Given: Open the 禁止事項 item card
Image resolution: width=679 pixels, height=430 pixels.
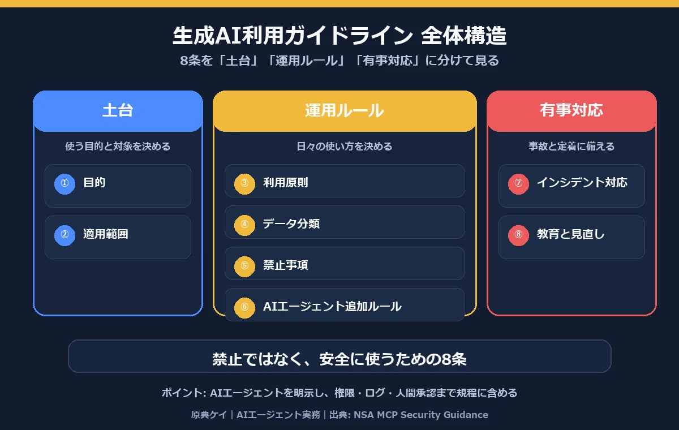Looking at the screenshot, I should [x=345, y=263].
